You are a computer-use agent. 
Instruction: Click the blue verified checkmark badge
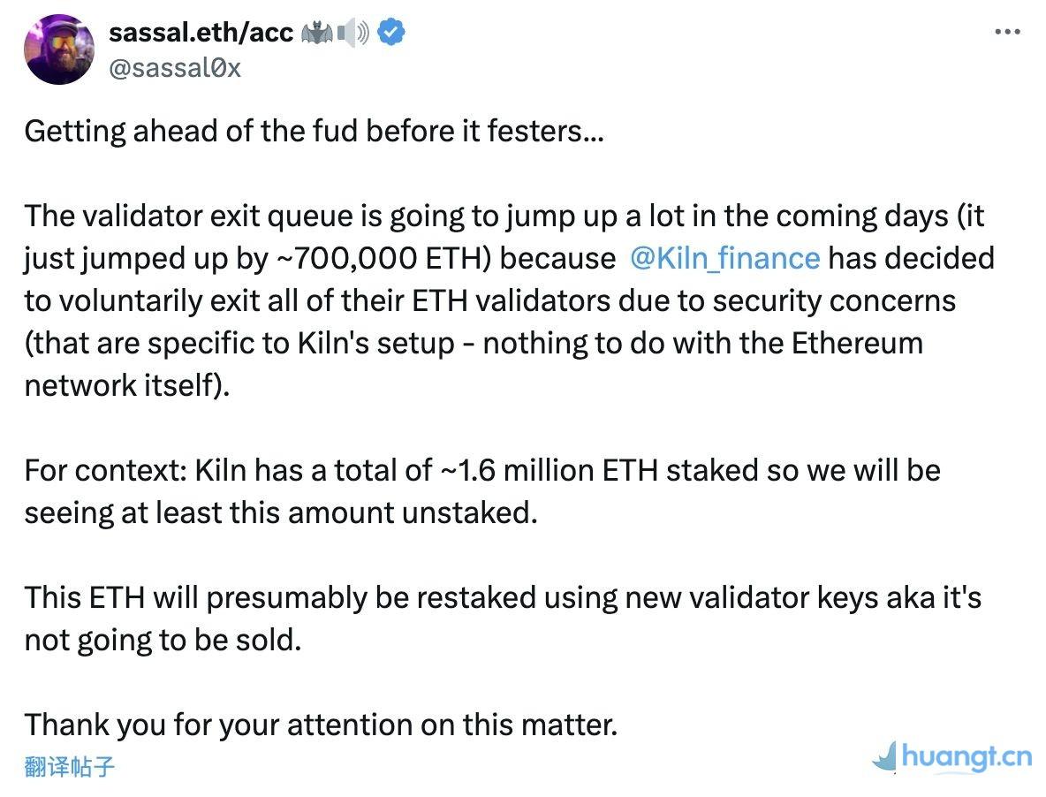click(392, 33)
